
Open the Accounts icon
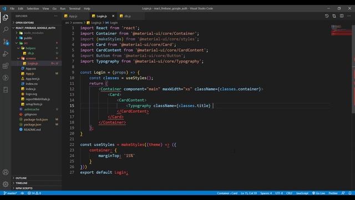(6, 172)
